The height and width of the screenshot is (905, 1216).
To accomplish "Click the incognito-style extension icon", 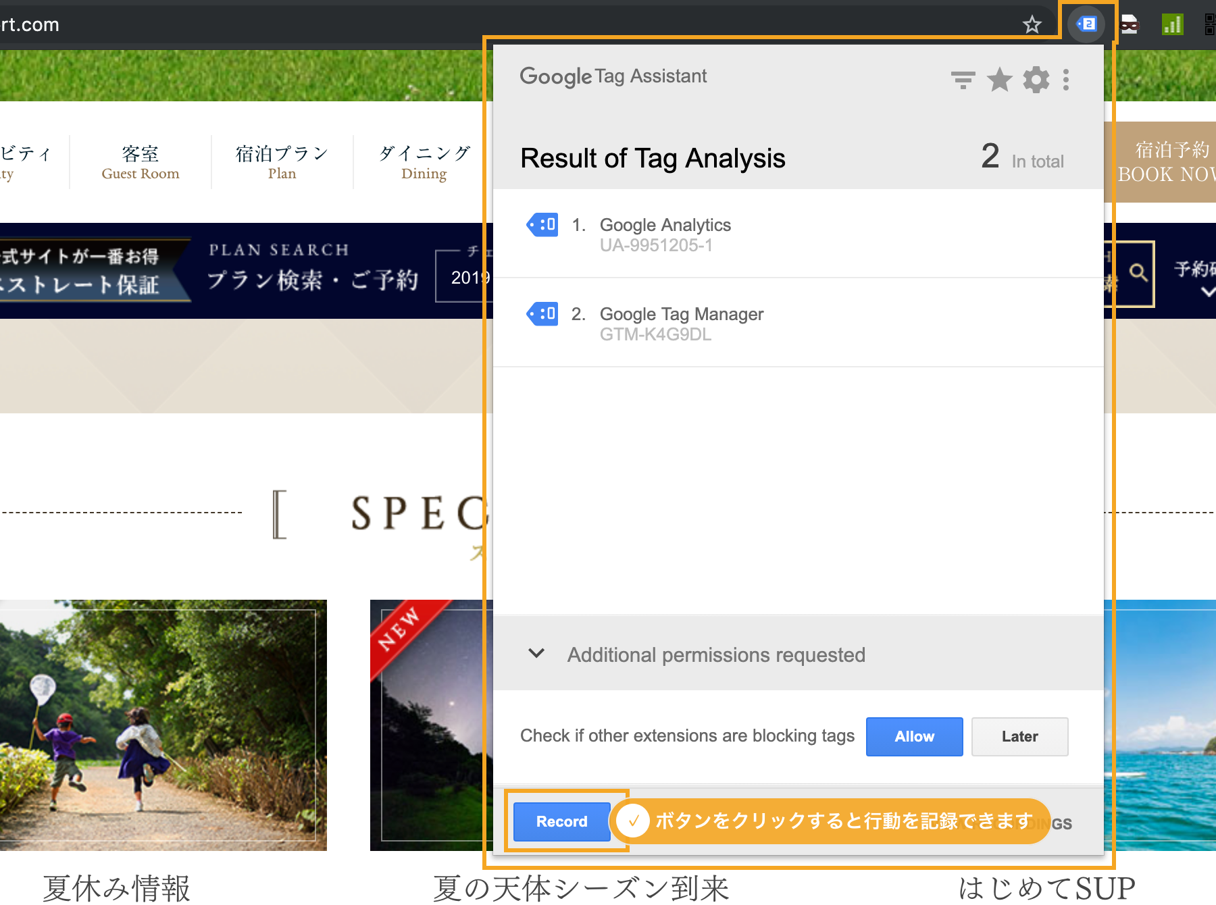I will [x=1130, y=25].
